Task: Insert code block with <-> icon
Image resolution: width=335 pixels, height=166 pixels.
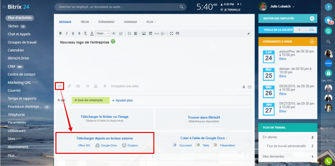Action: (x=157, y=33)
